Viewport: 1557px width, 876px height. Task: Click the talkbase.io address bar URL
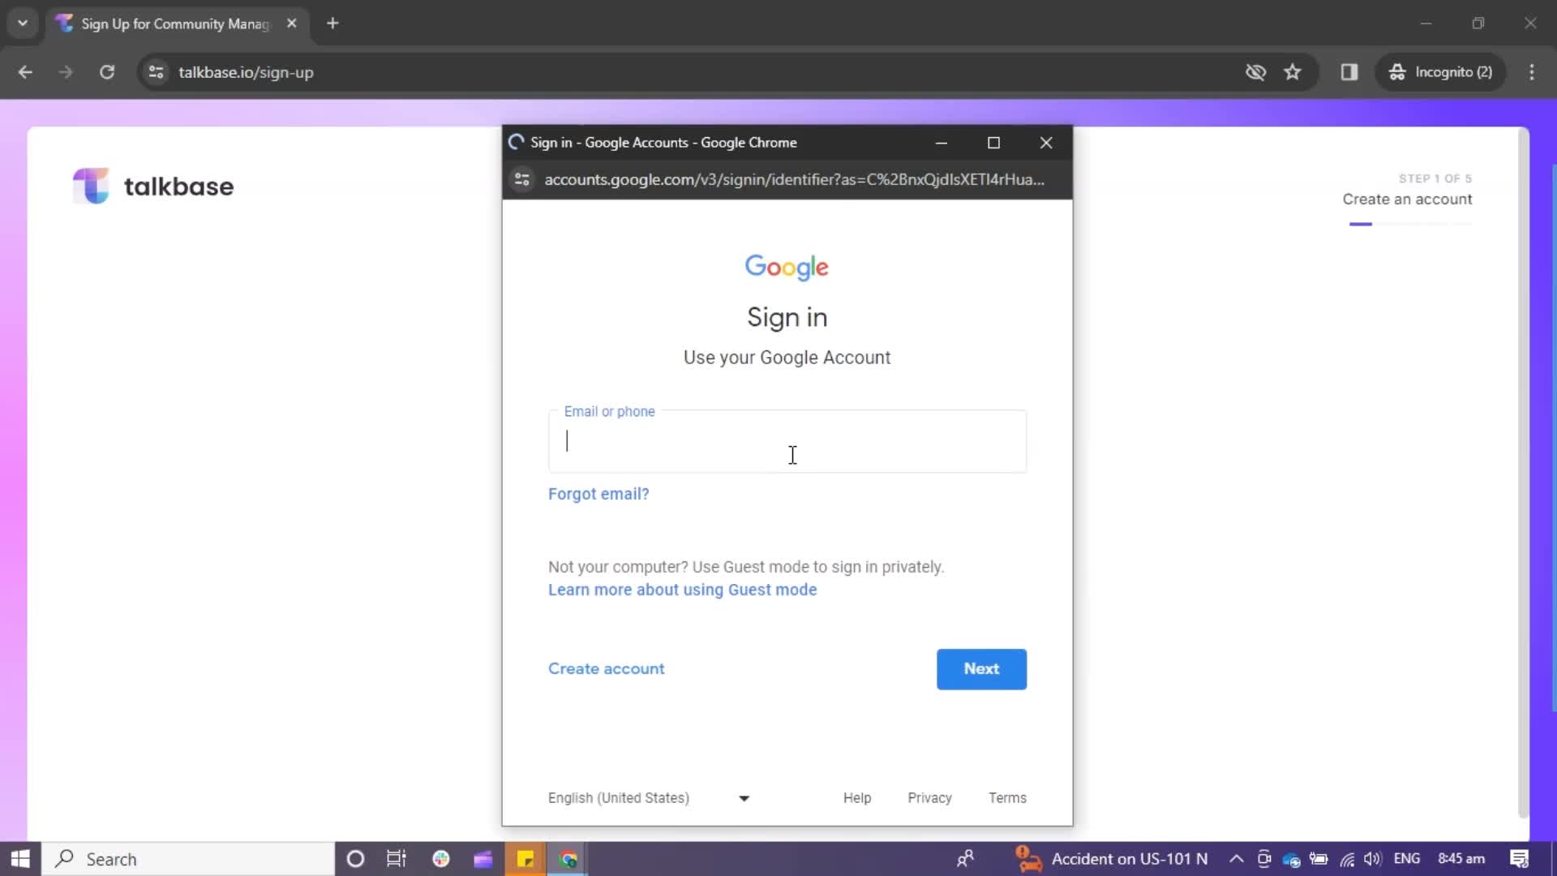tap(245, 71)
